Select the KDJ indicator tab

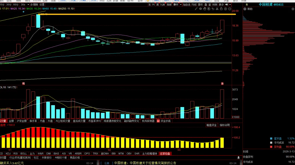tap(8, 154)
